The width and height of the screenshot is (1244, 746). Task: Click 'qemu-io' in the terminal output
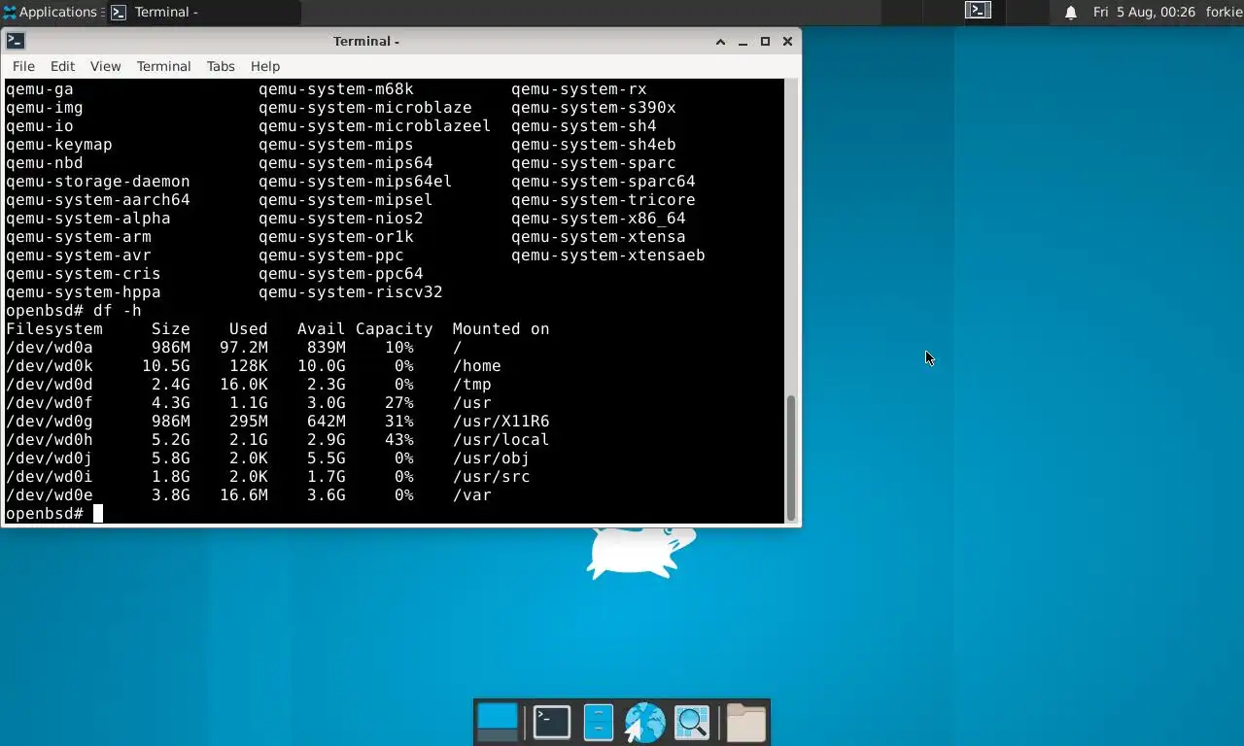(40, 126)
